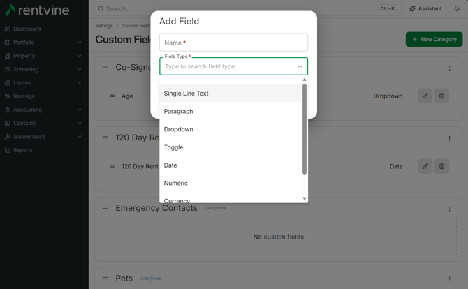Open Emergency Contacts category options menu
This screenshot has width=468, height=289.
tap(450, 209)
